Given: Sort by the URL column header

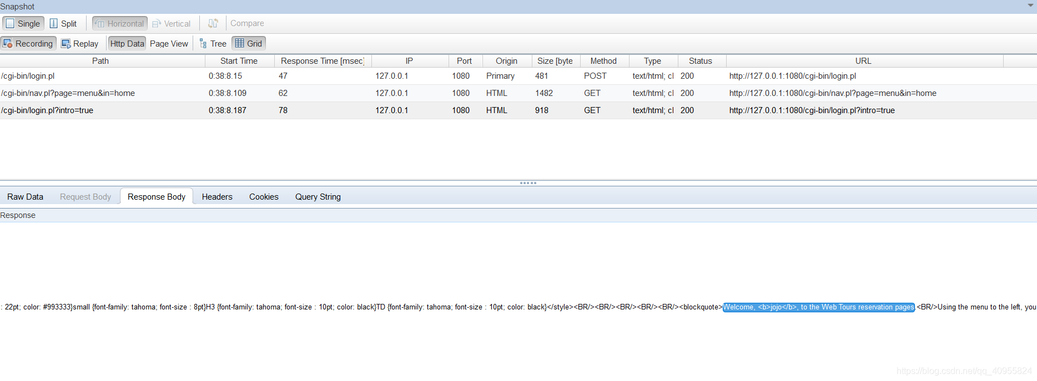Looking at the screenshot, I should [864, 60].
